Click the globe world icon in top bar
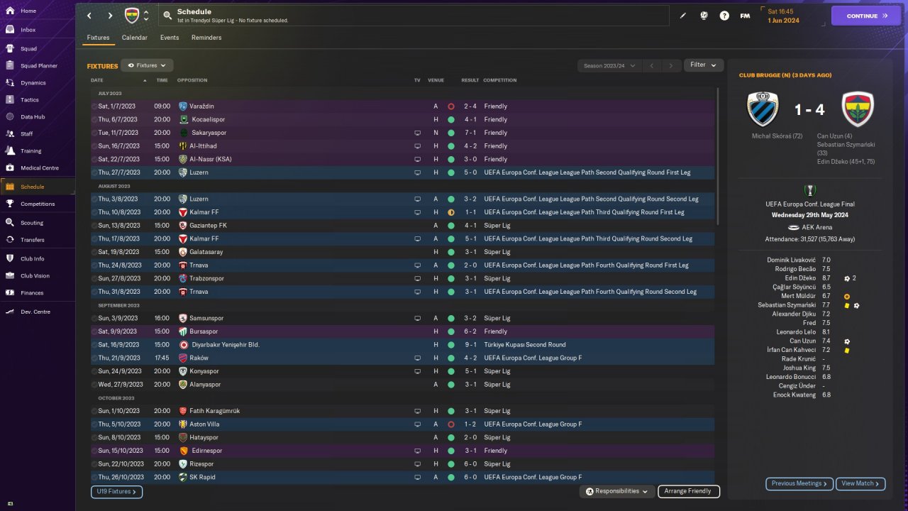908x511 pixels. tap(704, 16)
